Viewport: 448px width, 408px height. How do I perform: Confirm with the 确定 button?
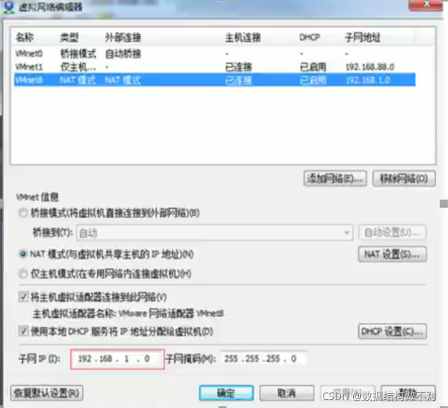coord(227,393)
